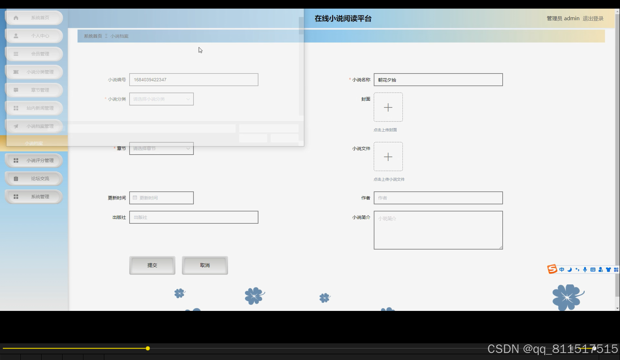Open 系统首页 in the sidebar
The image size is (620, 360).
tap(34, 18)
